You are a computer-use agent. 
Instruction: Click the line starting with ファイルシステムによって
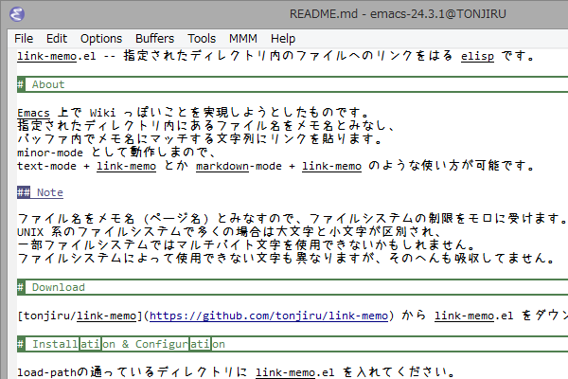click(x=286, y=259)
